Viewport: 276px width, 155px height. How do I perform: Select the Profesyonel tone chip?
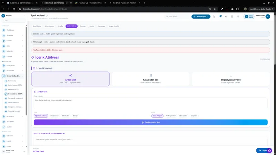pyautogui.click(x=55, y=116)
